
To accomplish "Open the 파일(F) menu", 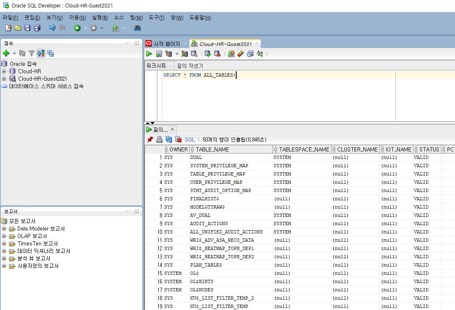I will 10,18.
